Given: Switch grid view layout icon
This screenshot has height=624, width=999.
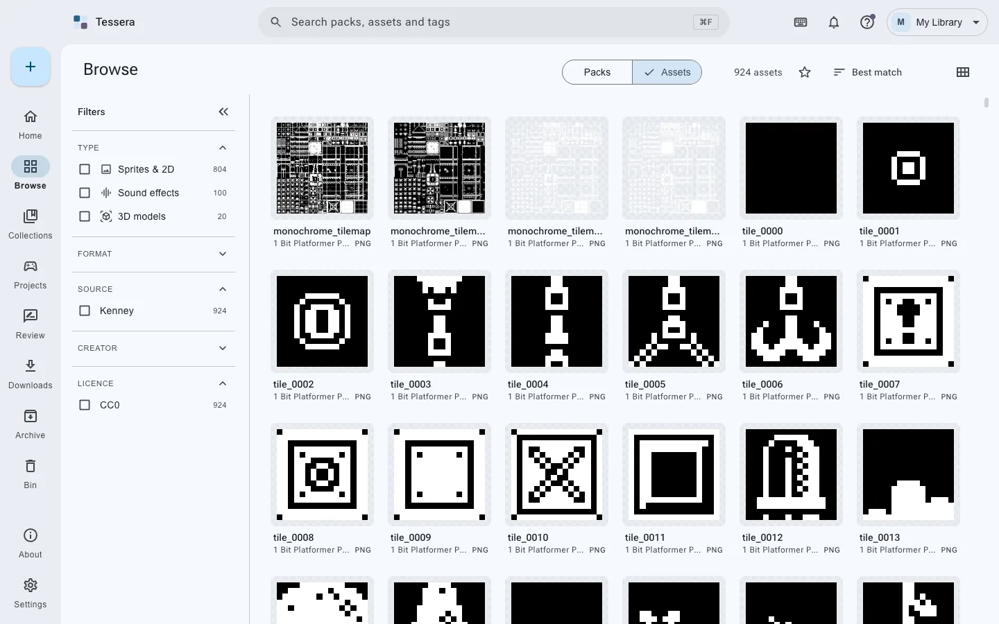Looking at the screenshot, I should click(x=963, y=72).
